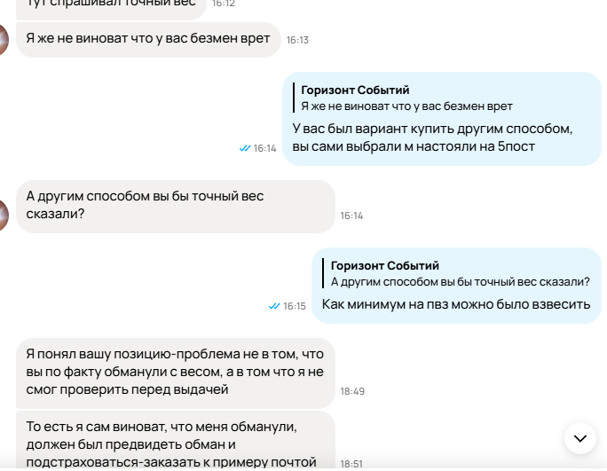Open sender avatar beside точный вес question
The height and width of the screenshot is (471, 607).
point(4,216)
